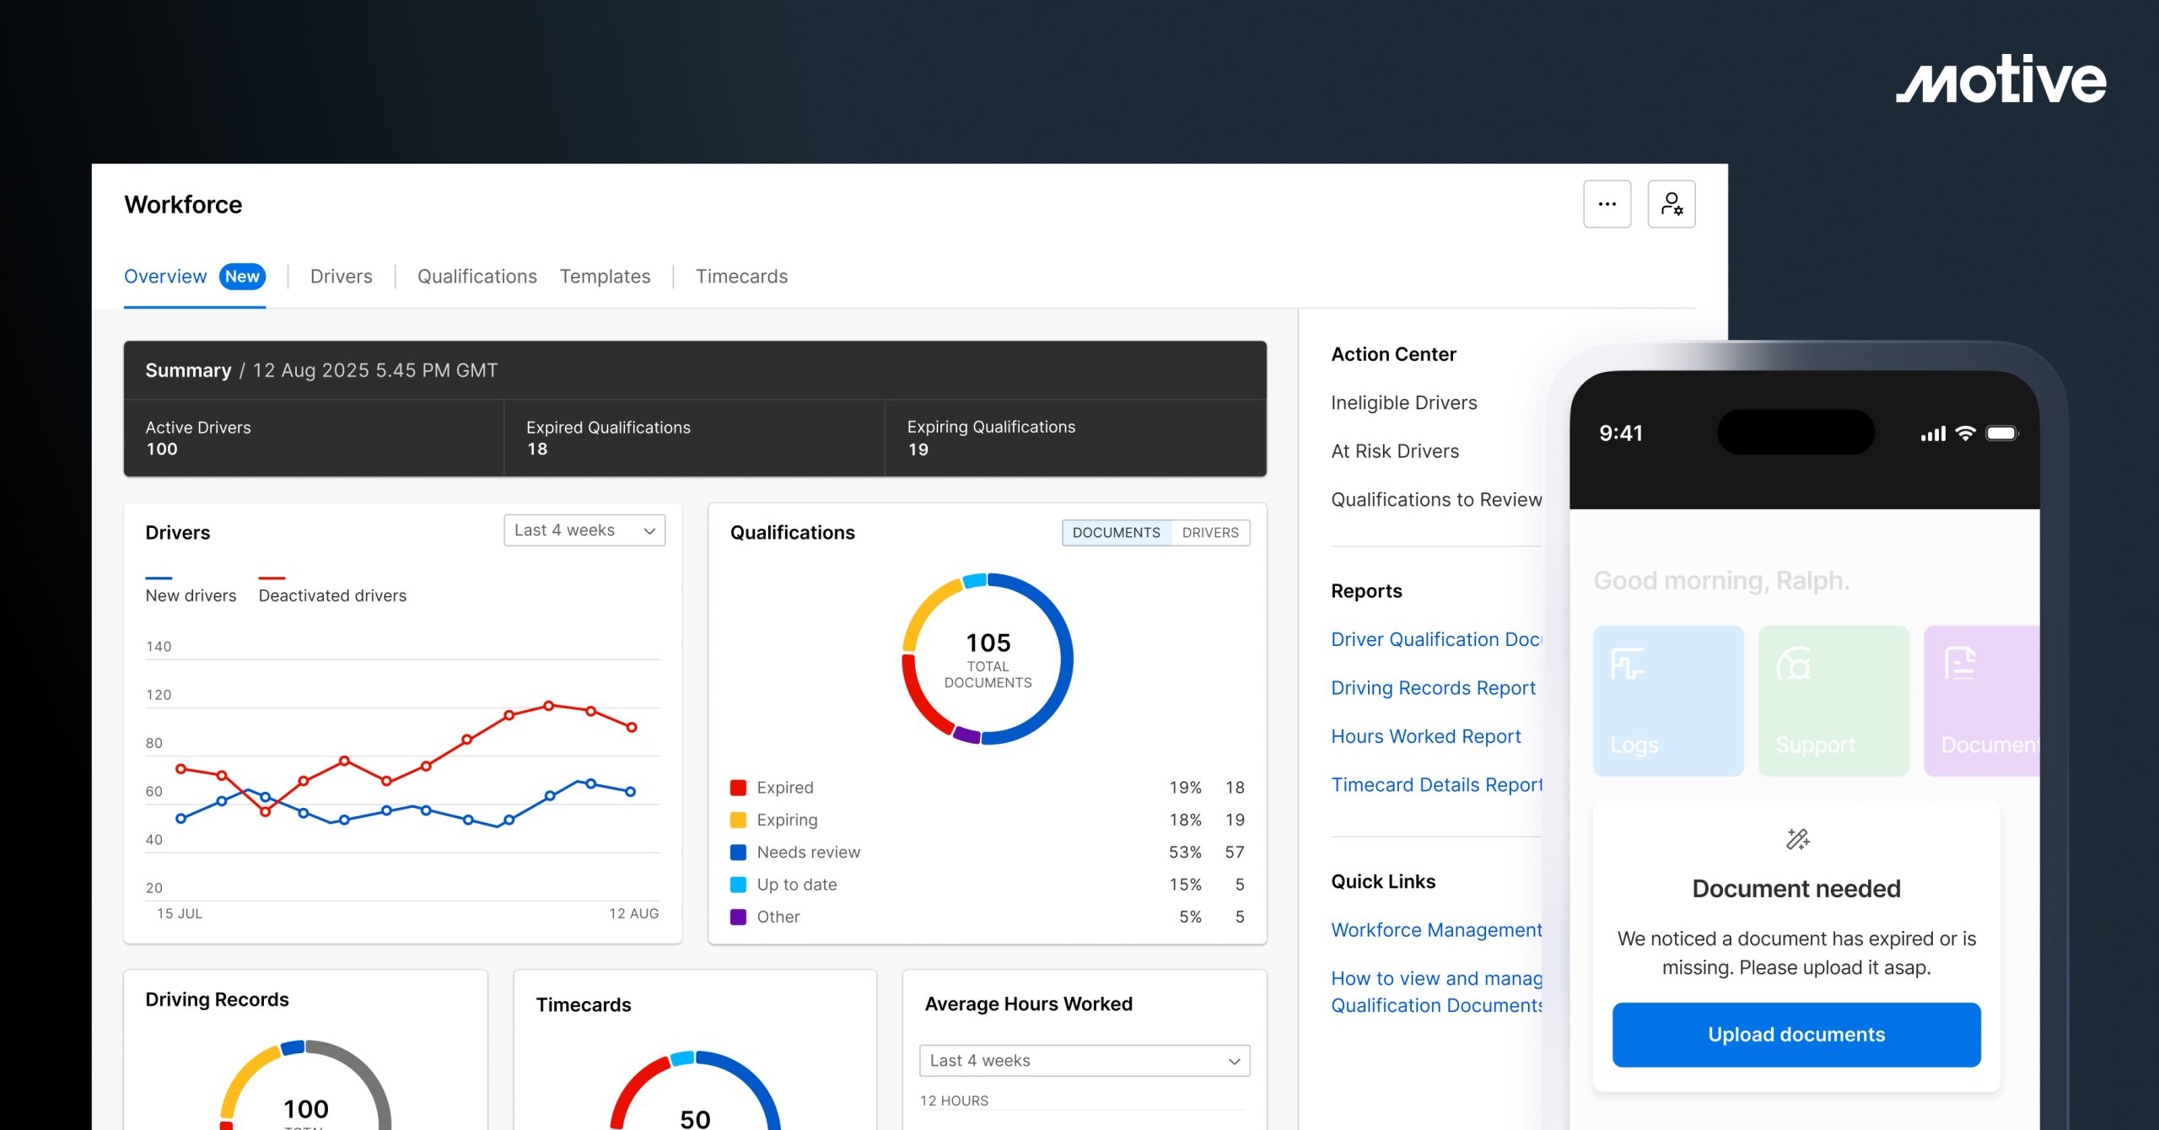This screenshot has width=2159, height=1130.
Task: Open Support on the mobile home screen
Action: [1833, 700]
